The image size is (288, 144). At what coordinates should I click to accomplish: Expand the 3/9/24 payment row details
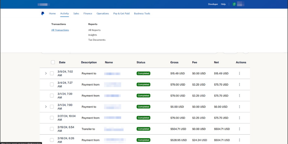coord(46,73)
